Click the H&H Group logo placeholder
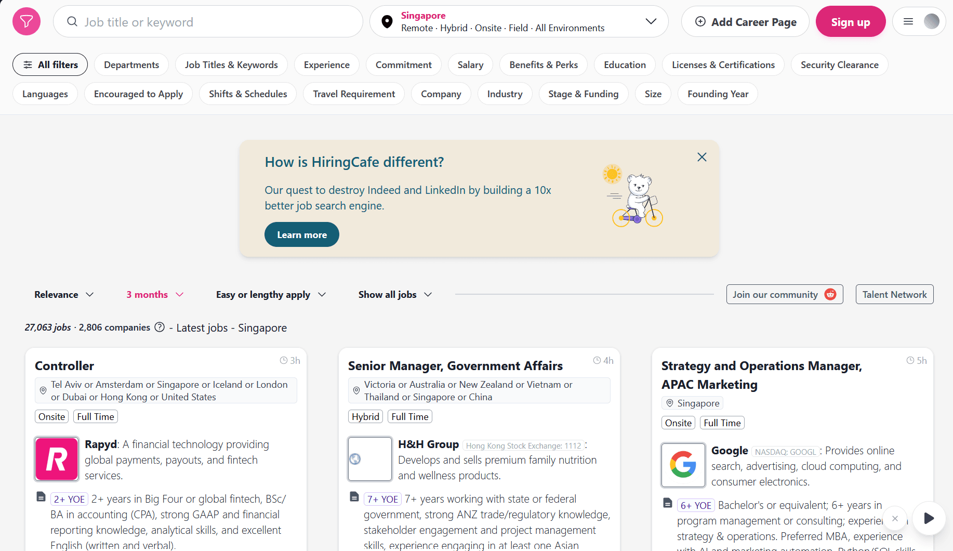This screenshot has height=551, width=953. (370, 459)
